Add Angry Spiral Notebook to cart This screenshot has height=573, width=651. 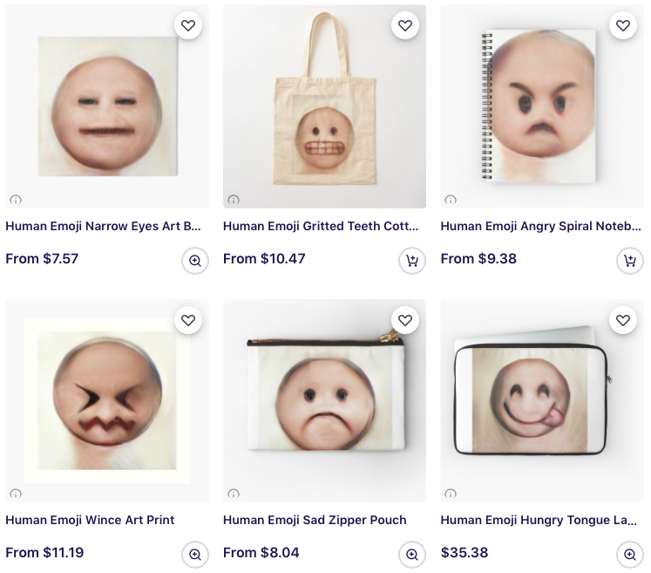click(x=630, y=260)
